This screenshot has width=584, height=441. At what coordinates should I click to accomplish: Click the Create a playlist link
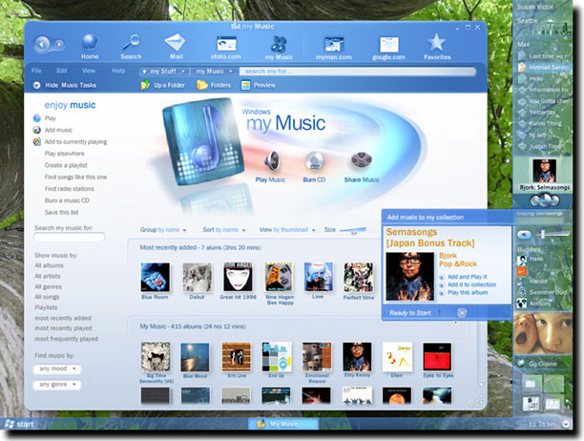tap(66, 165)
